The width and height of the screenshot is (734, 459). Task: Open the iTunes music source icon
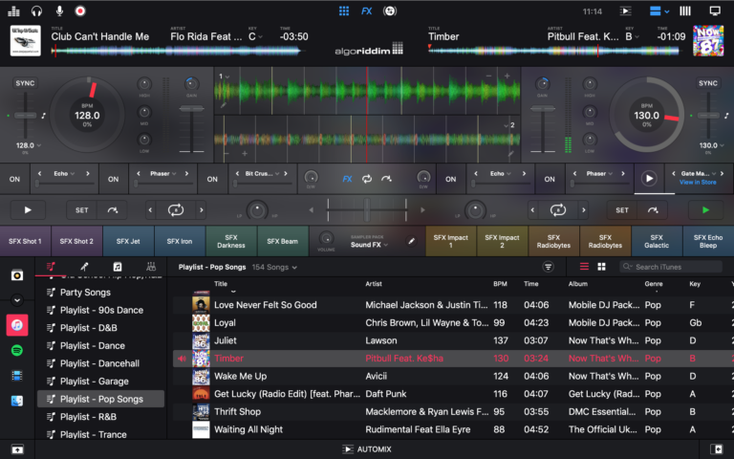[x=17, y=325]
